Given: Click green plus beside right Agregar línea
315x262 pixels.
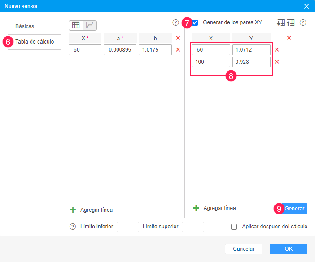Looking at the screenshot, I should tap(196, 208).
